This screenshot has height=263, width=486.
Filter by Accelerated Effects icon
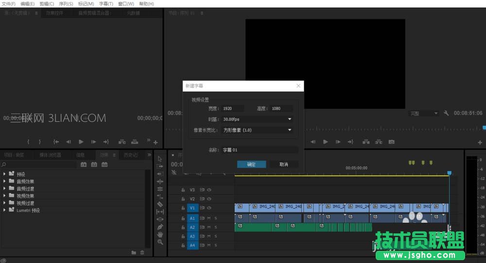[84, 164]
